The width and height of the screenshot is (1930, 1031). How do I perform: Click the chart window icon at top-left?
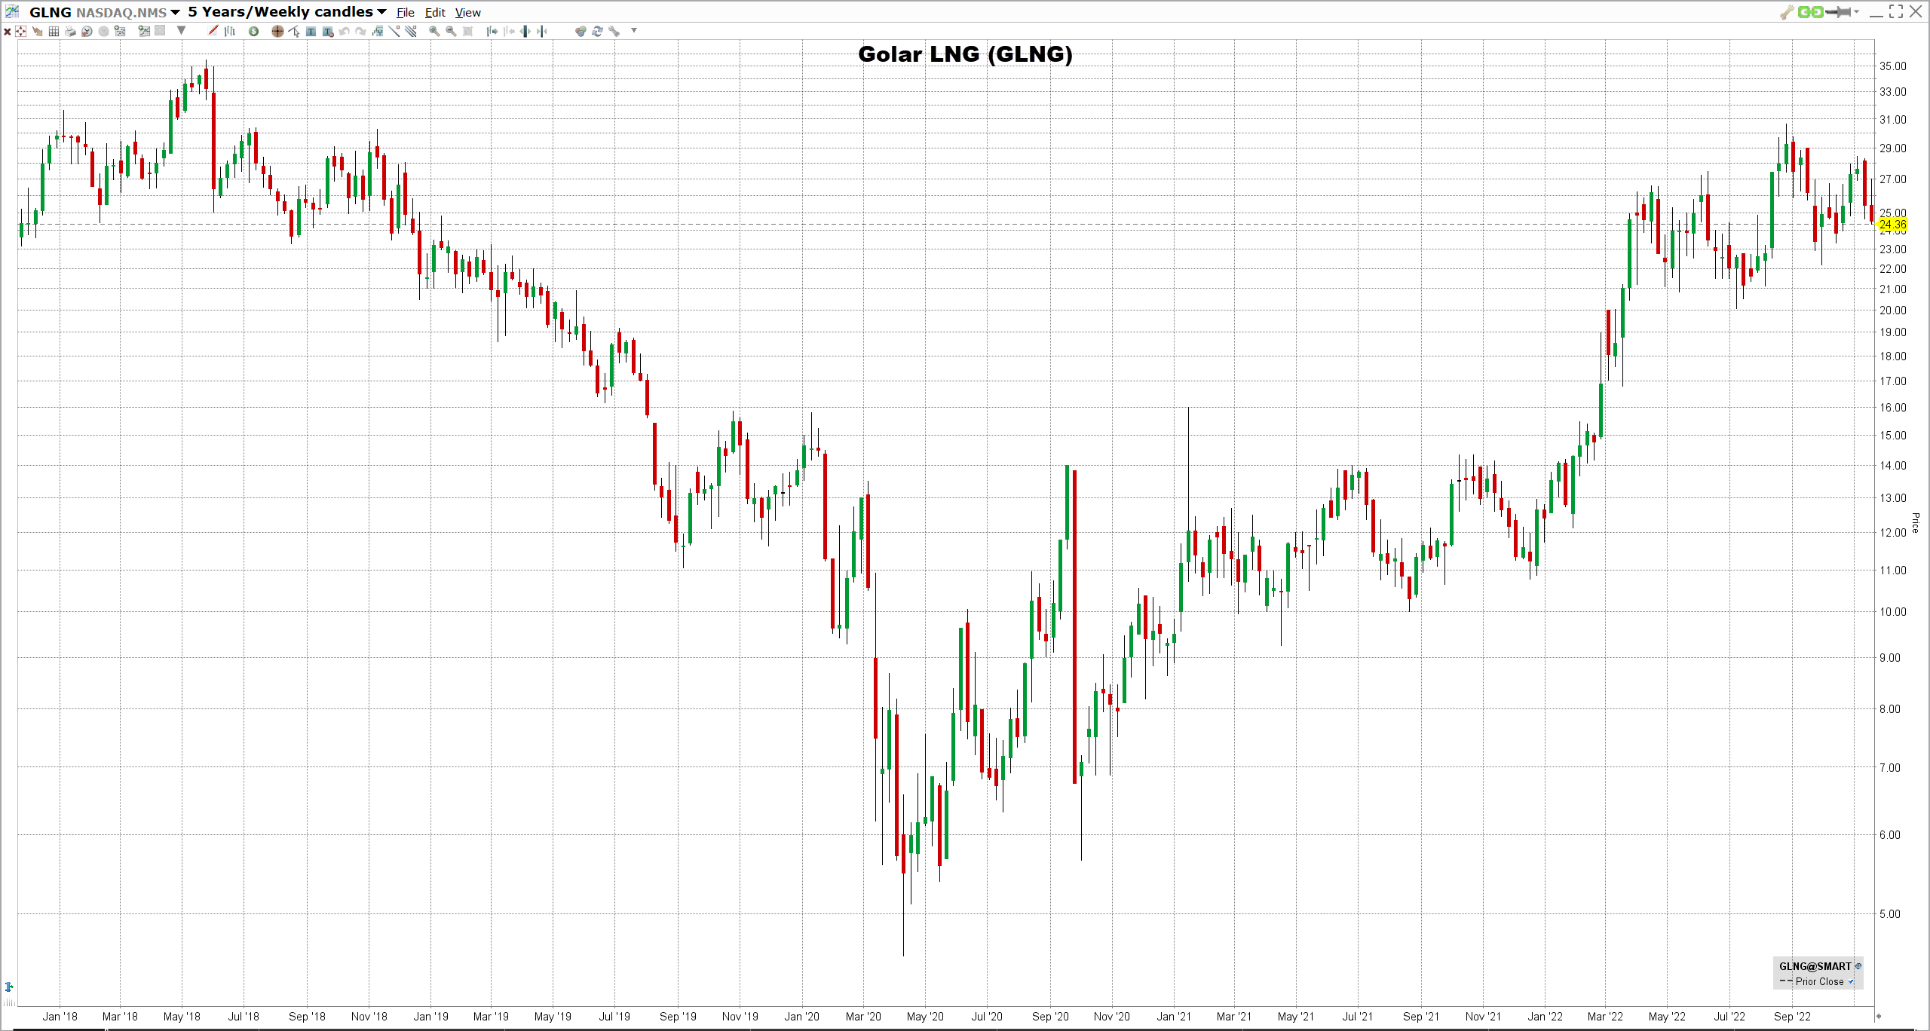[x=12, y=11]
